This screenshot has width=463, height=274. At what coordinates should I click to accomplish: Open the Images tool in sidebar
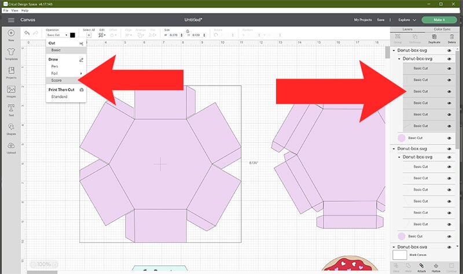pos(11,90)
